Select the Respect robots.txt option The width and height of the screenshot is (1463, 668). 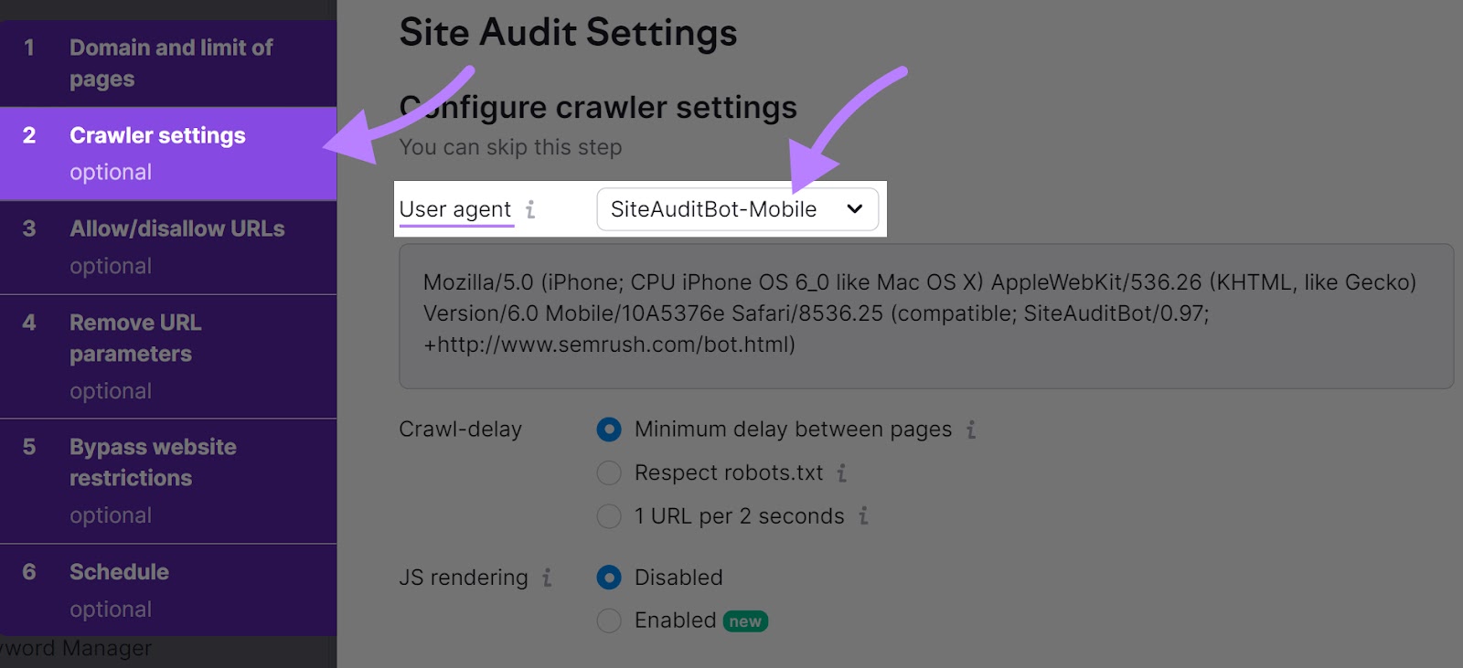[609, 473]
